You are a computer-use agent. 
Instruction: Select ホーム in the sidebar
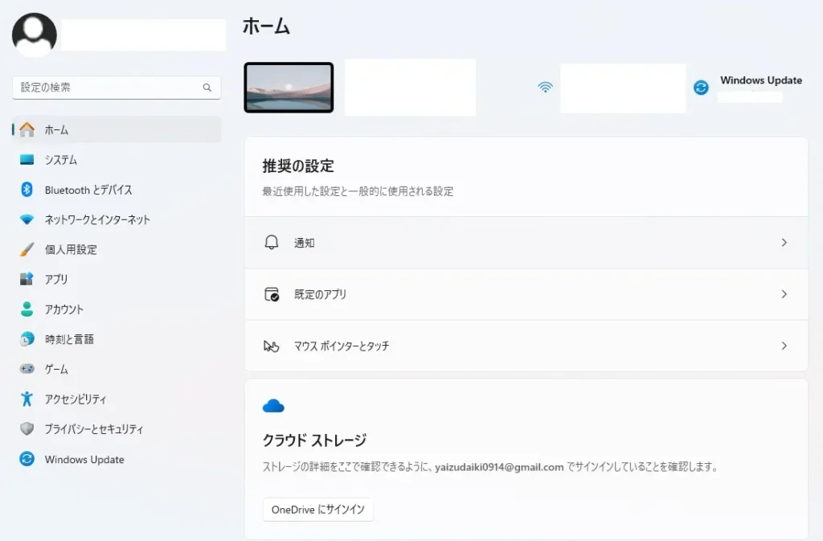tap(117, 129)
